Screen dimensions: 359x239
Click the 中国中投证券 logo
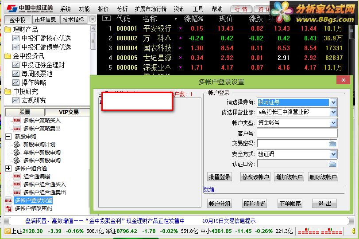point(30,8)
